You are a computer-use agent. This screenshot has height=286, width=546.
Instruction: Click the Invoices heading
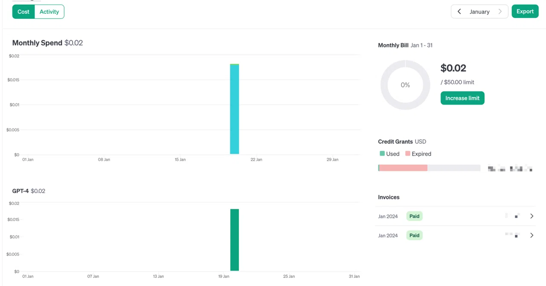[x=389, y=197]
